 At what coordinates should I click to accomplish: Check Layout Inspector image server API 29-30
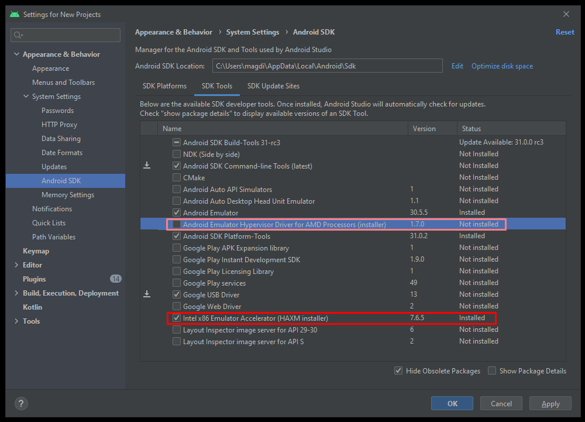tap(177, 330)
